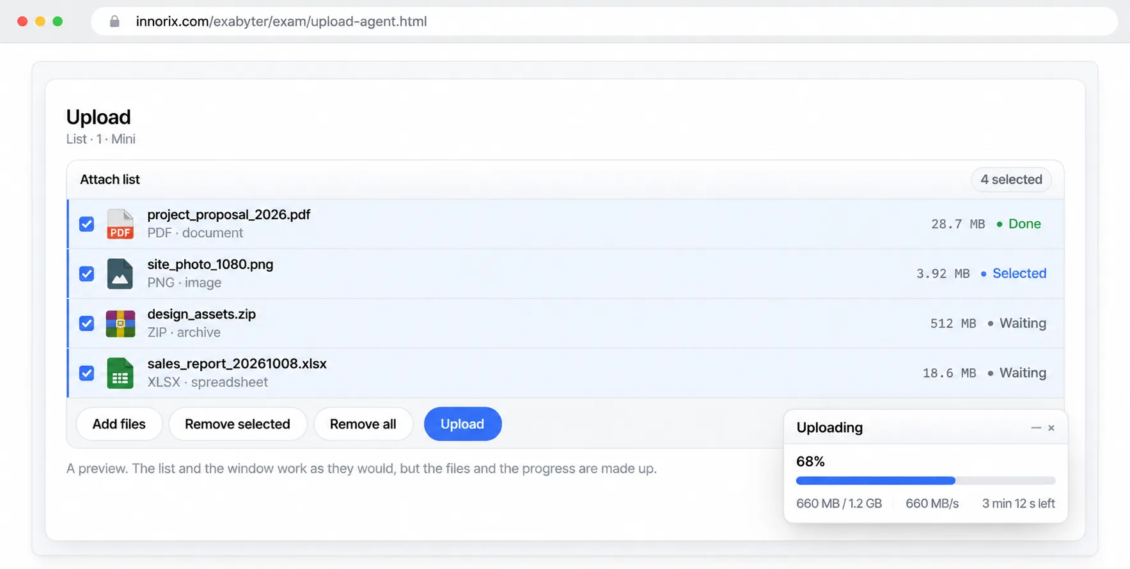1130x569 pixels.
Task: Click the 3.92 MB file size
Action: click(943, 274)
